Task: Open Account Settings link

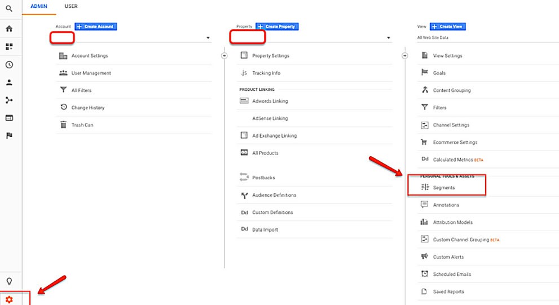Action: (90, 56)
